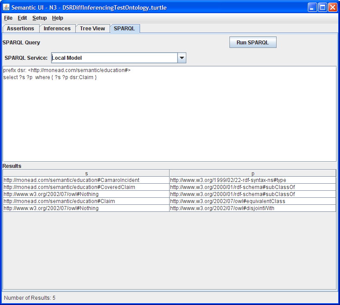Select the education#Claim result cell
340x305 pixels.
(x=86, y=201)
